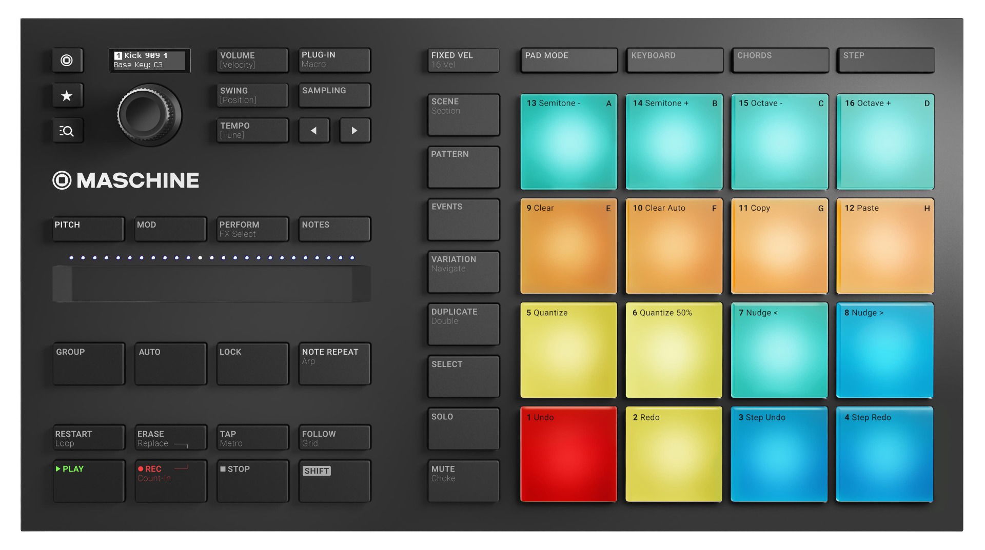Viewport: 985px width, 550px height.
Task: Hit pad 13 Semitone minus
Action: pyautogui.click(x=569, y=142)
